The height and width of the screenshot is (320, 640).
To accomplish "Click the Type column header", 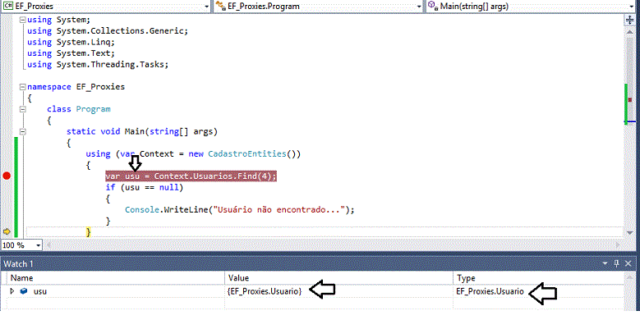I will [539, 278].
